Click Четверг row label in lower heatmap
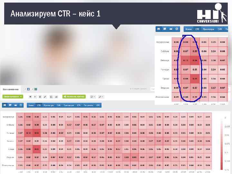The width and height of the screenshot is (232, 174). click(10, 141)
